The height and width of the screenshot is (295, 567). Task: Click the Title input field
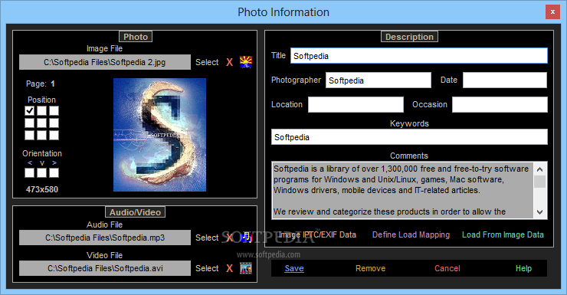[419, 56]
